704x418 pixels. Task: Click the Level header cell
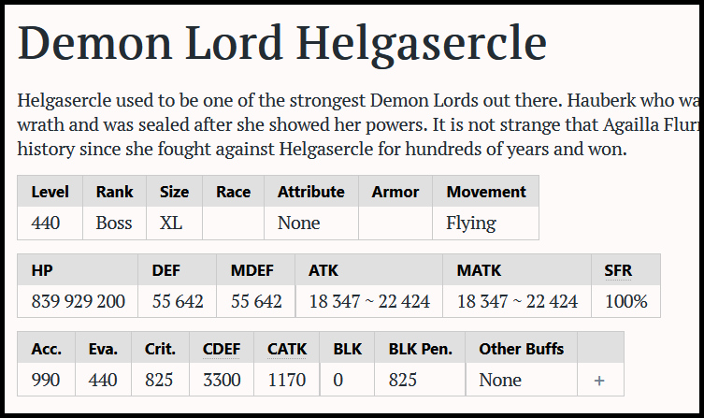[50, 192]
